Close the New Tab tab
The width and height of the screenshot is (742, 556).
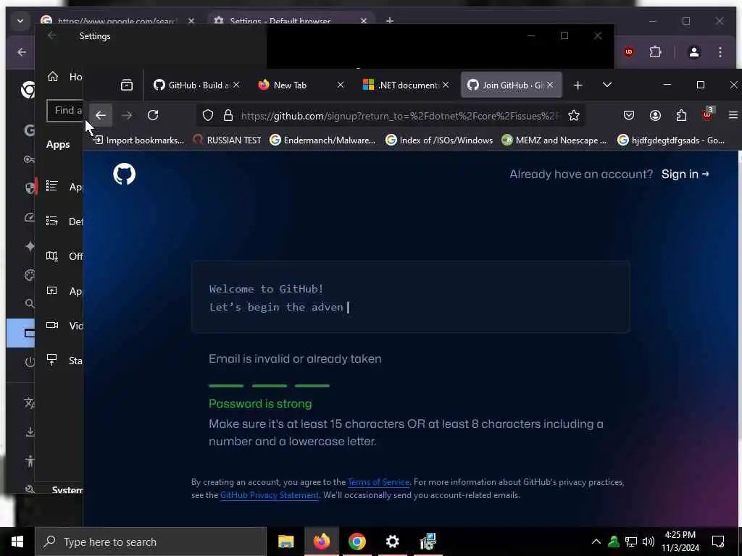[x=341, y=85]
